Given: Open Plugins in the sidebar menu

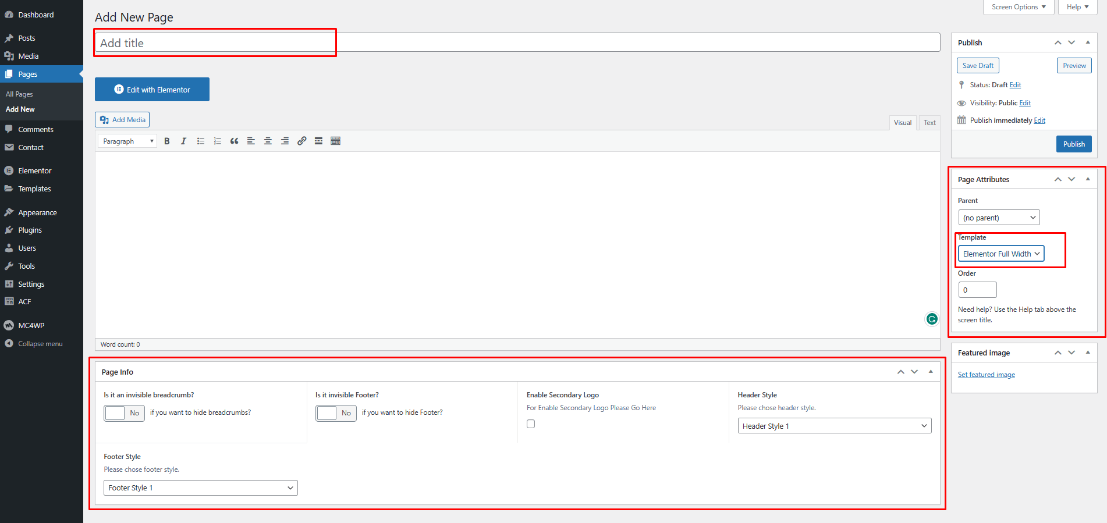Looking at the screenshot, I should [x=30, y=230].
